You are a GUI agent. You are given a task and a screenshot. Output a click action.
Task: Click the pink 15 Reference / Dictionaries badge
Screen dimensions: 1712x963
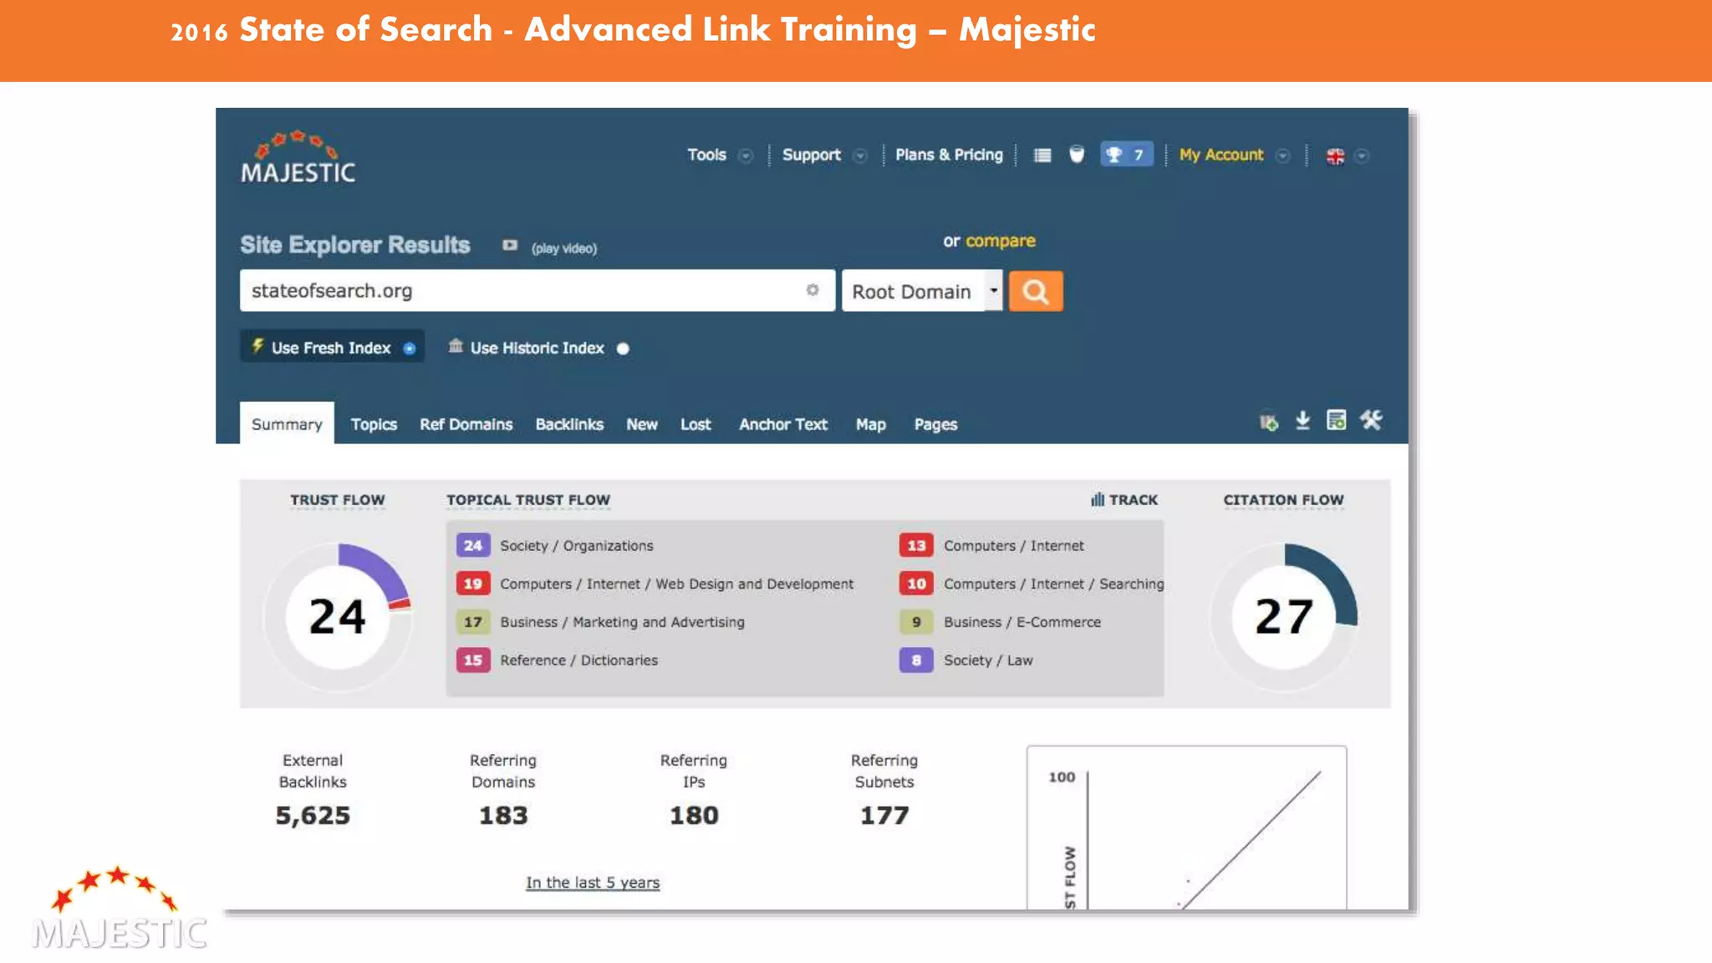point(473,660)
